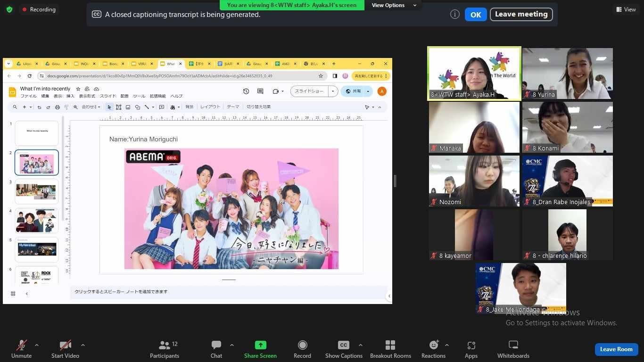Click the browser reload icon
The height and width of the screenshot is (362, 644).
tap(30, 76)
